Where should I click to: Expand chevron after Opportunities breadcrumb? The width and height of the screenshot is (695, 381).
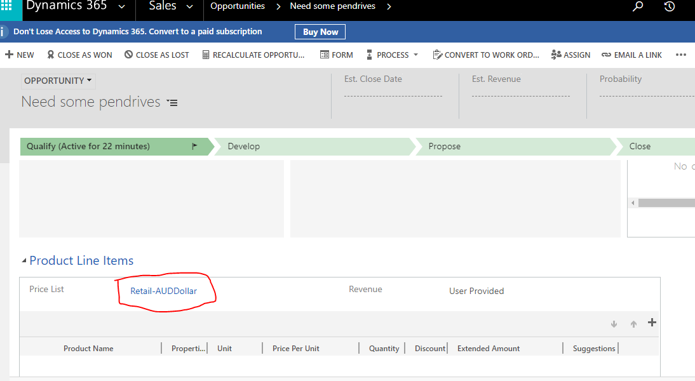point(278,6)
